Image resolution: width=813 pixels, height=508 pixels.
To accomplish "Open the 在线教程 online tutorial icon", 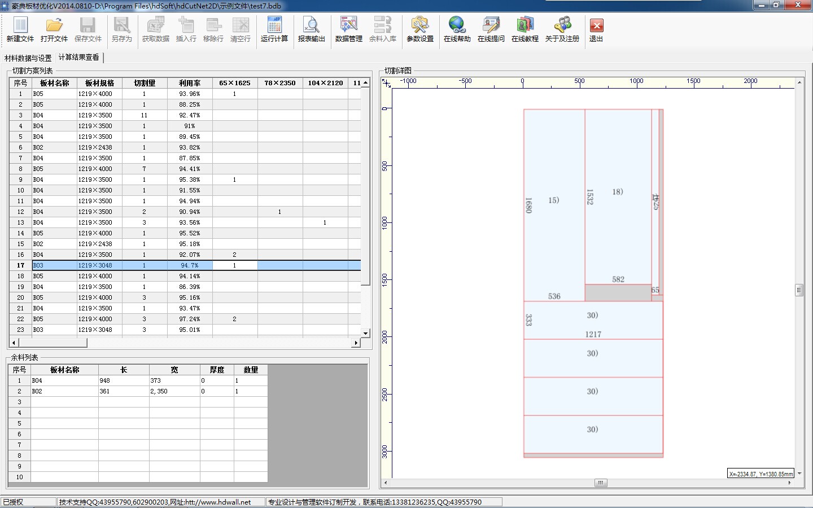I will 525,29.
